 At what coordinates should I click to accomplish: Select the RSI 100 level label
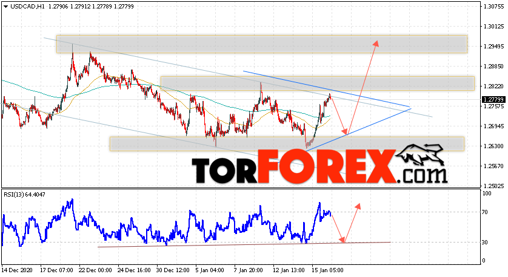click(x=487, y=194)
